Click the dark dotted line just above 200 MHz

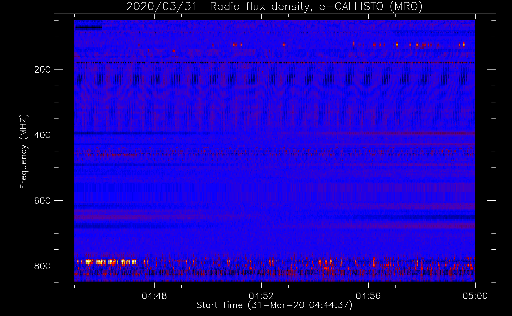(275, 63)
